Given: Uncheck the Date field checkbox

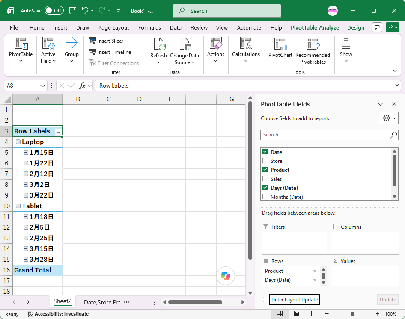Looking at the screenshot, I should (x=265, y=152).
